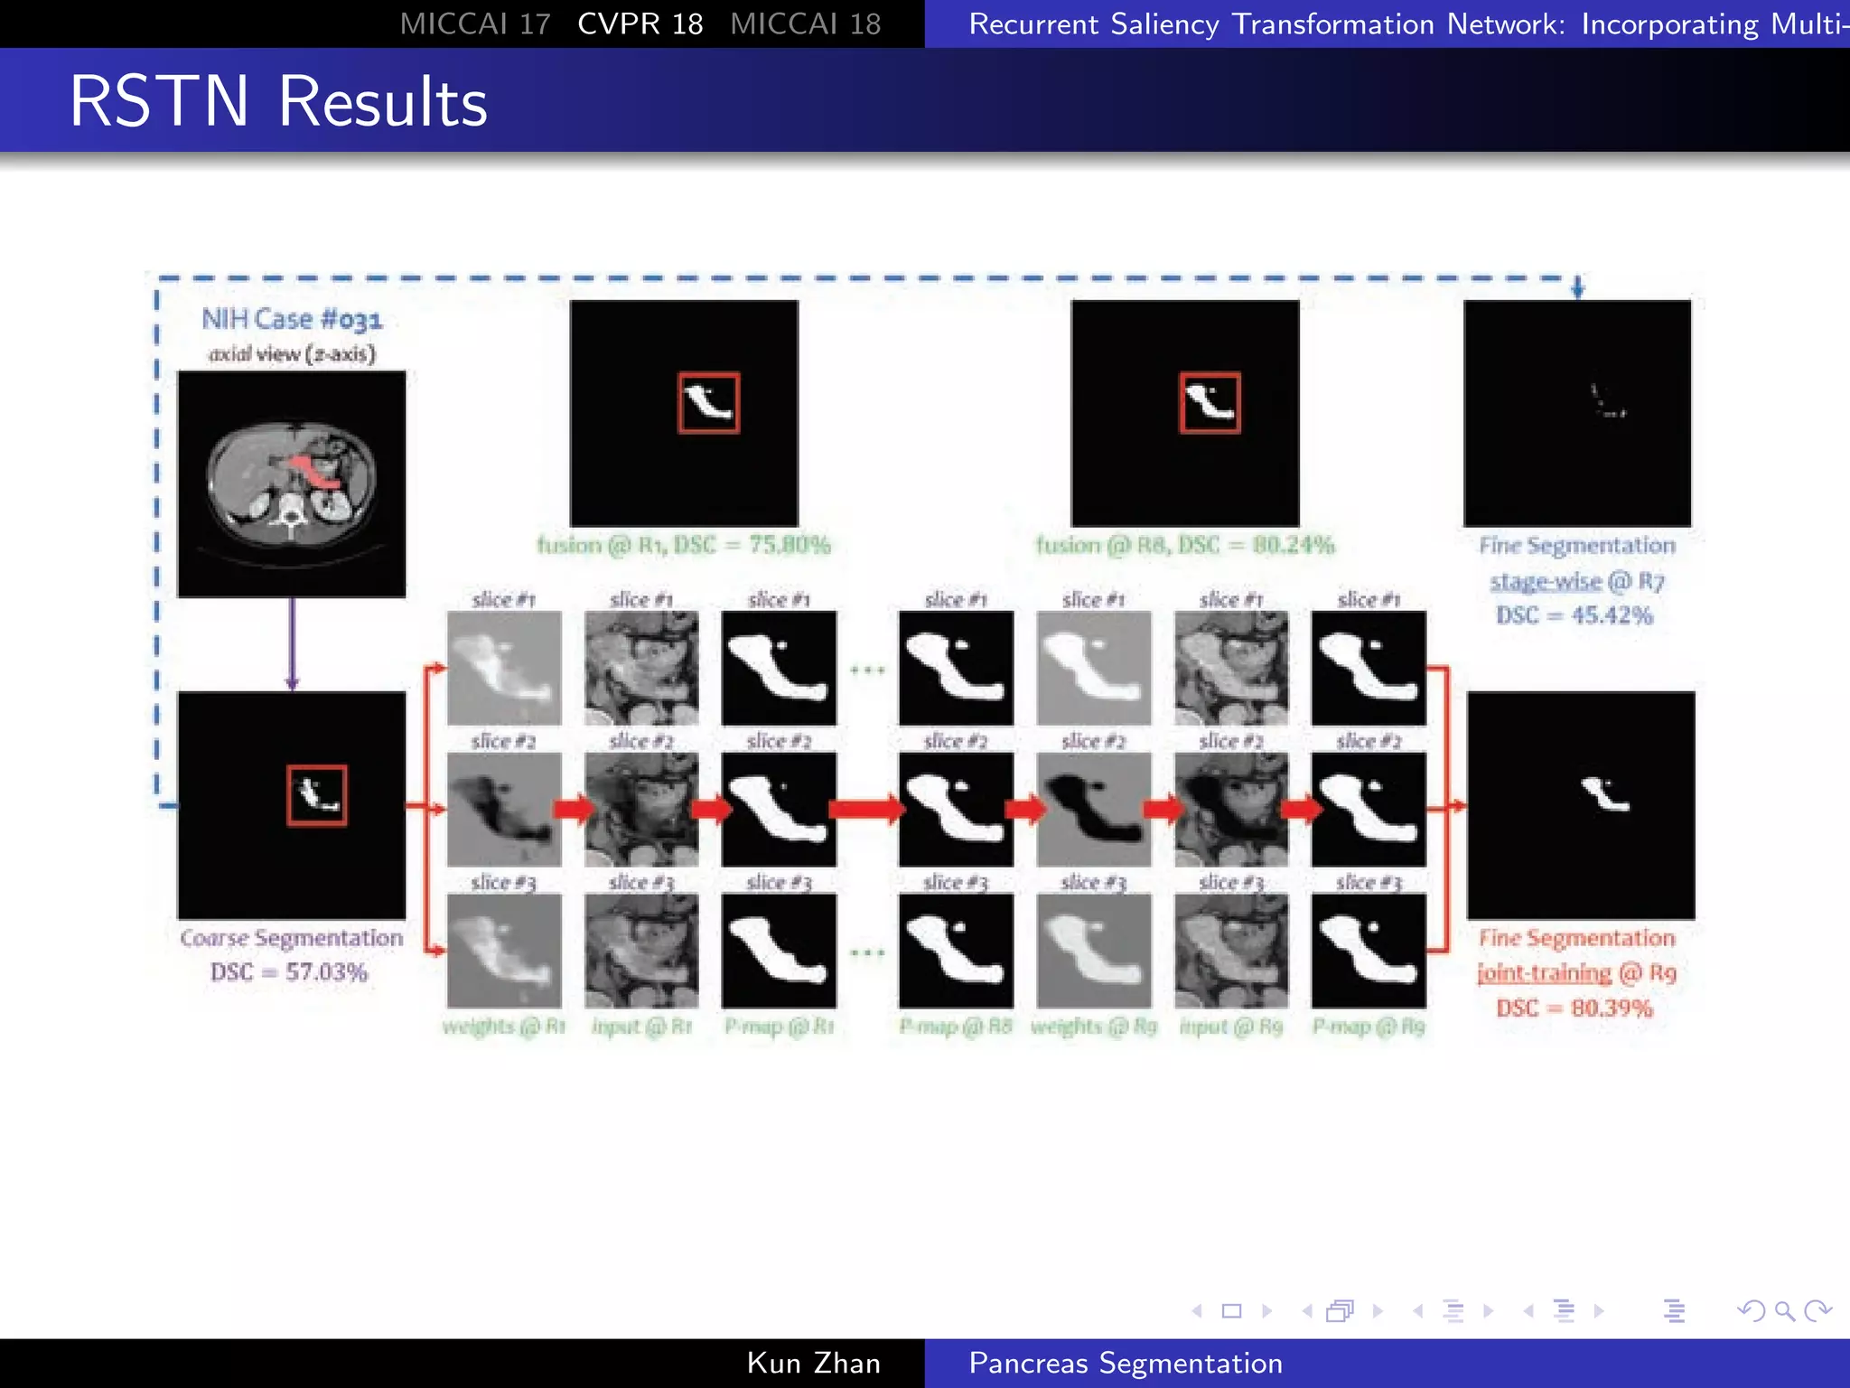Click previous frame arrow beside stacked frames icon

pyautogui.click(x=1307, y=1311)
